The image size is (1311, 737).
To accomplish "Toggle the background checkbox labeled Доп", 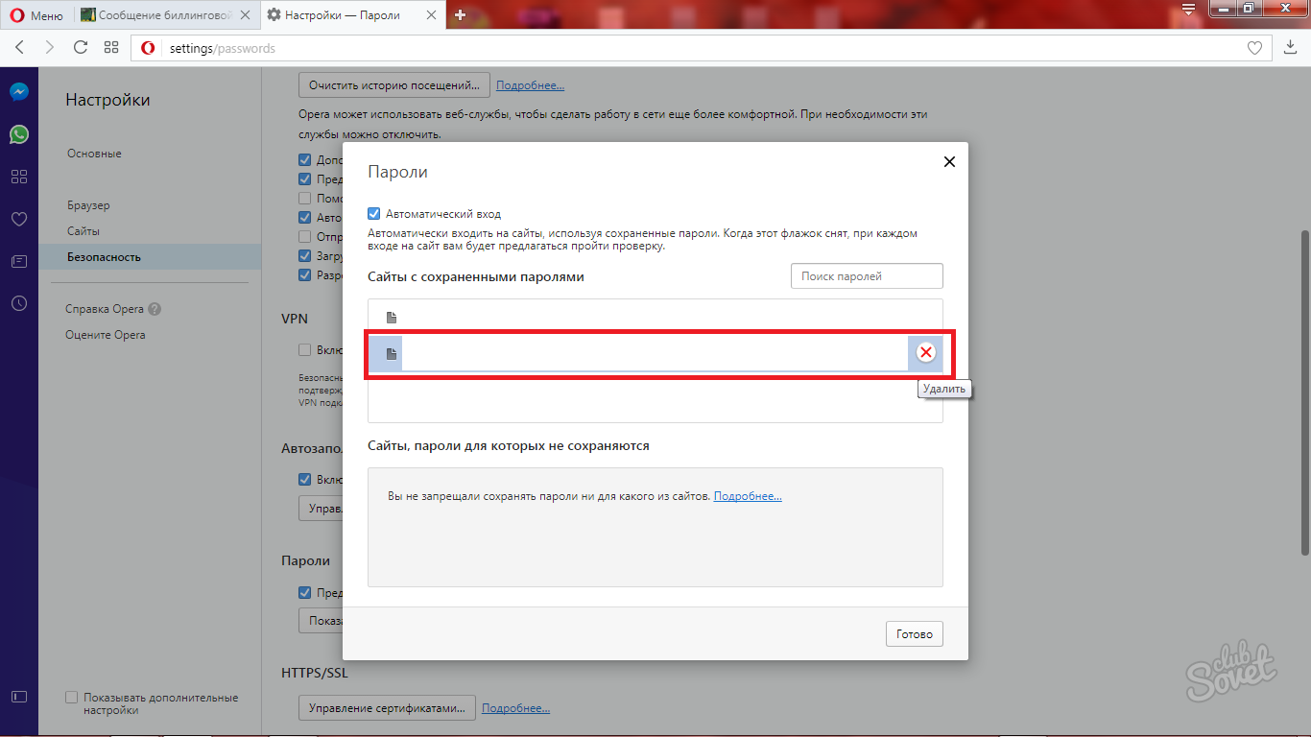I will click(304, 160).
